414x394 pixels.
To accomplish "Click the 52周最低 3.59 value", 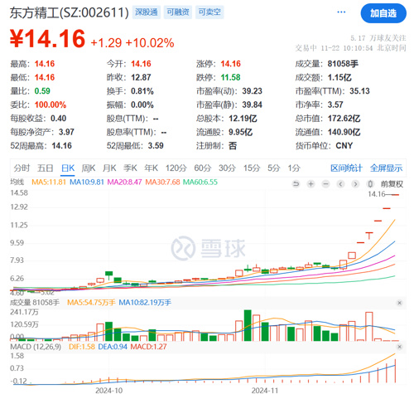I will [156, 146].
